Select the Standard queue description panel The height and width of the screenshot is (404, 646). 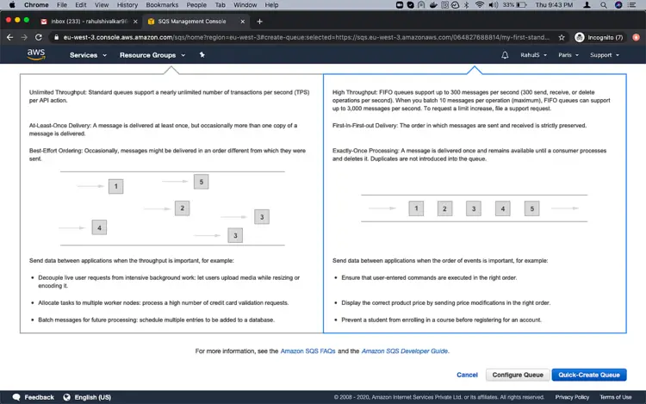171,203
